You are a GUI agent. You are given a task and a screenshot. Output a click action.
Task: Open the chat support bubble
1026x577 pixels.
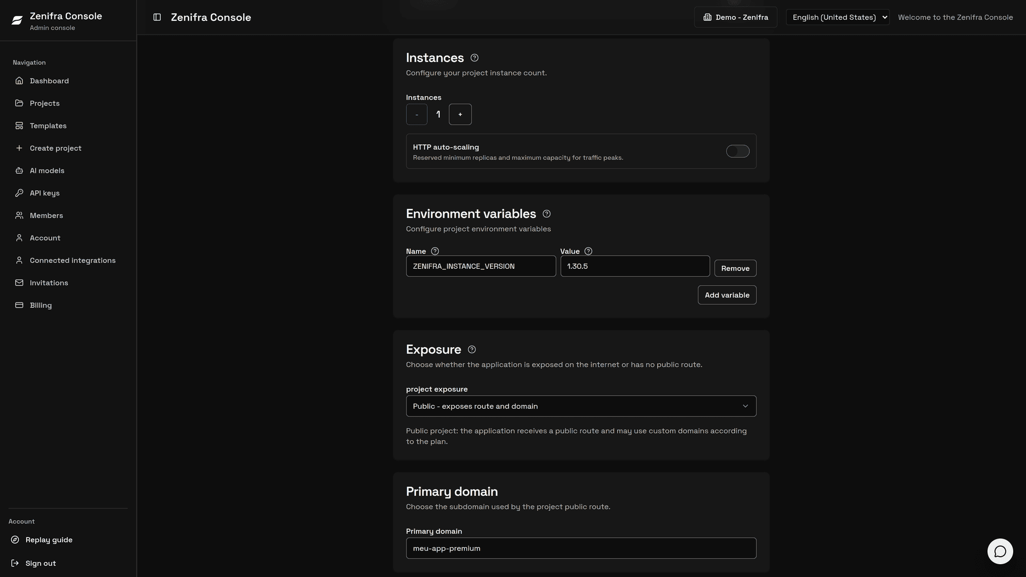point(1000,551)
